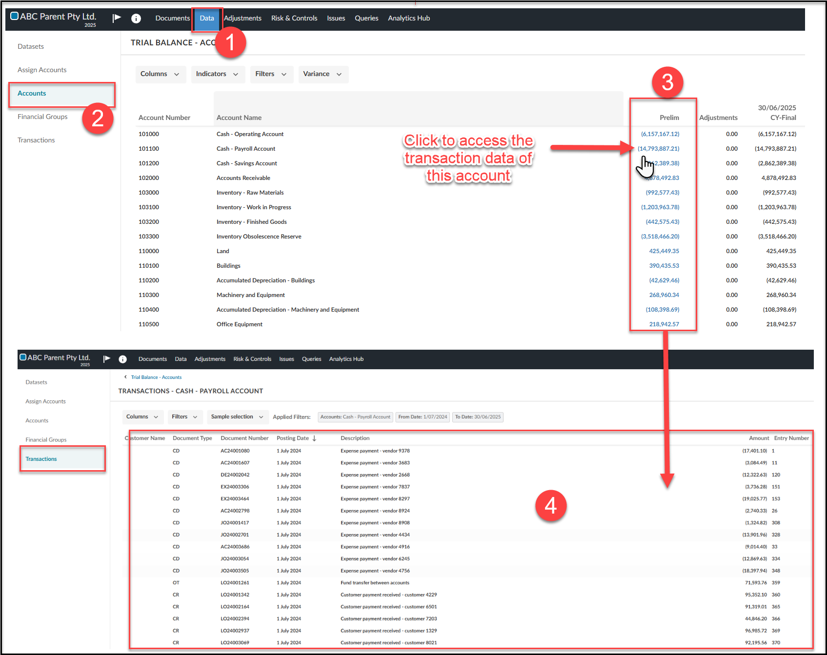Open the Columns dropdown in Transactions view
The image size is (827, 655).
(x=143, y=417)
